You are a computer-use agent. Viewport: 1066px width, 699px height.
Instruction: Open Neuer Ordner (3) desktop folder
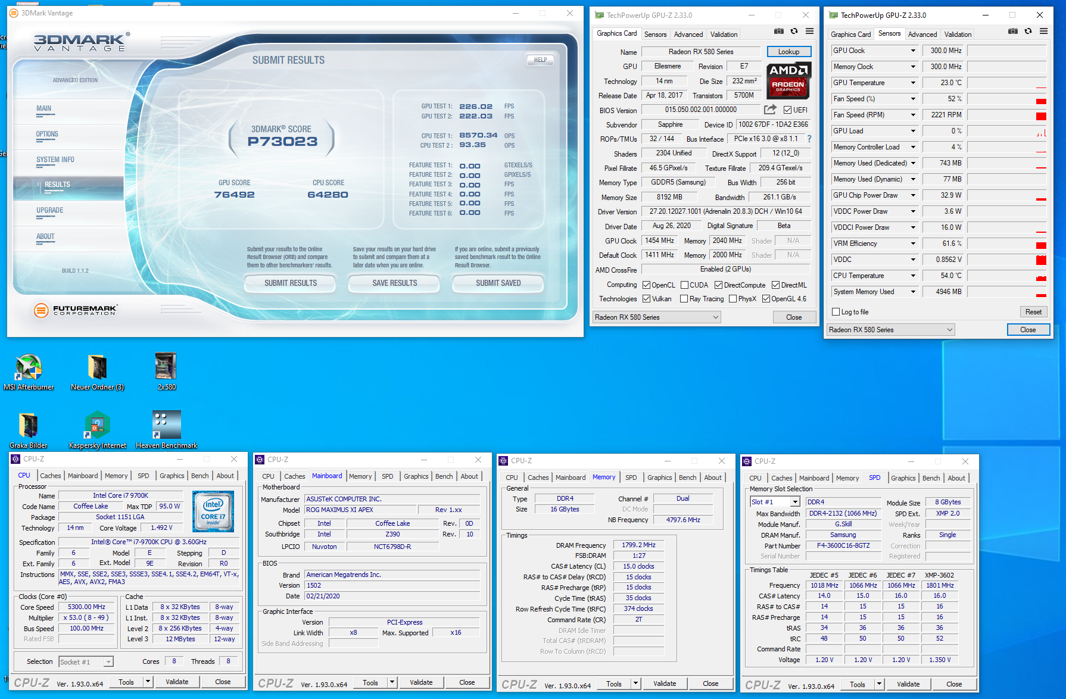pyautogui.click(x=97, y=372)
